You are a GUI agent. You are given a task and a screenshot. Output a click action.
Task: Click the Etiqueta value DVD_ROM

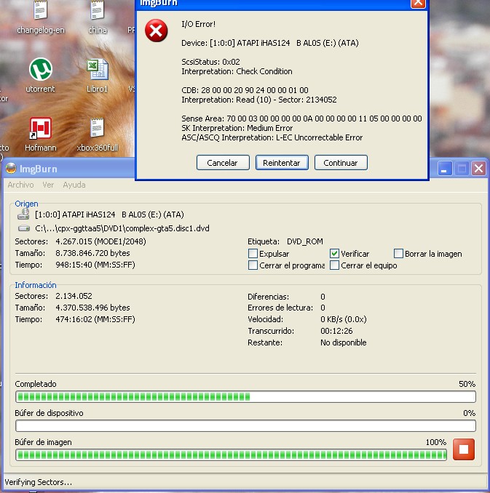[x=305, y=241]
